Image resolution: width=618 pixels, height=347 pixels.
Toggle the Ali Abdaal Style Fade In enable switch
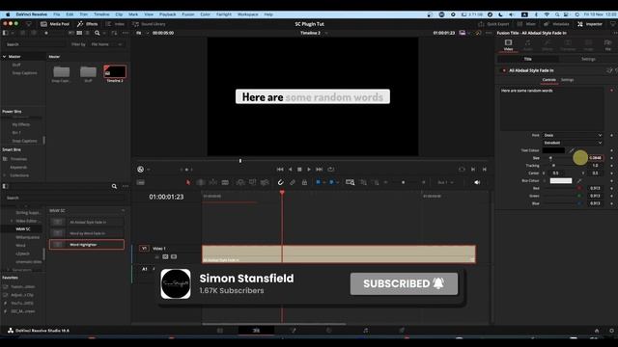504,70
